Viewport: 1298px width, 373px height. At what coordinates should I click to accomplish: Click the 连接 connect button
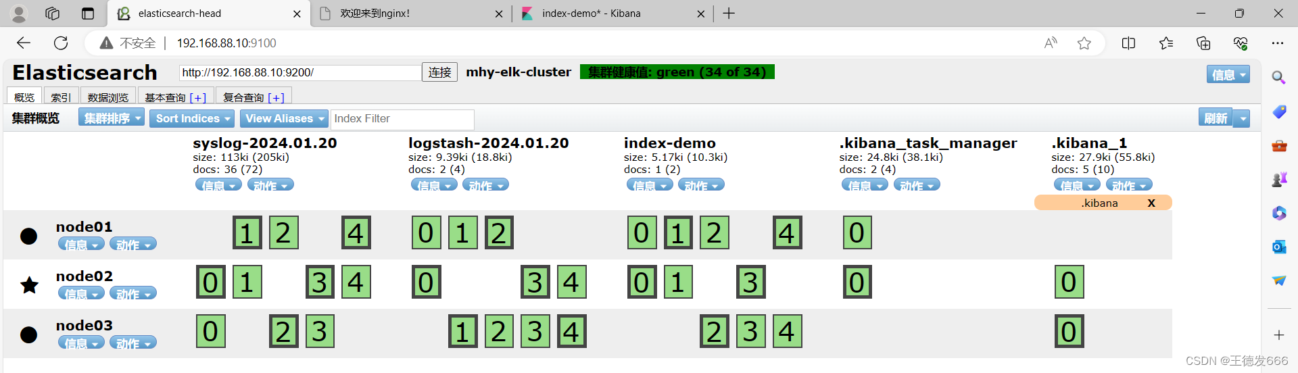click(439, 72)
